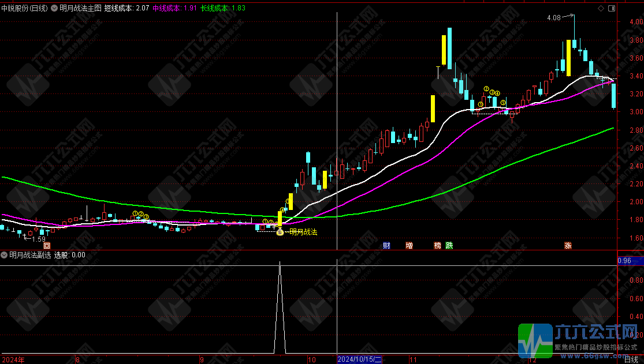Click the green 跌 info marker icon
The height and width of the screenshot is (364, 644).
point(449,245)
